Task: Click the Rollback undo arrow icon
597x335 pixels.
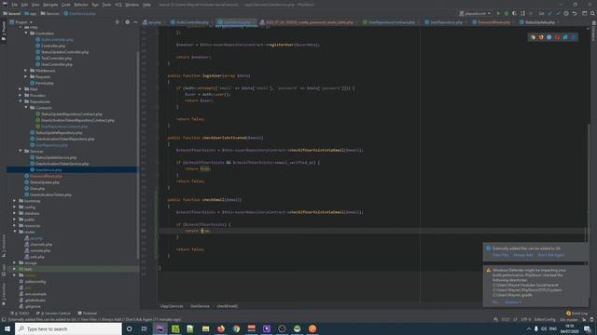Action: [575, 13]
